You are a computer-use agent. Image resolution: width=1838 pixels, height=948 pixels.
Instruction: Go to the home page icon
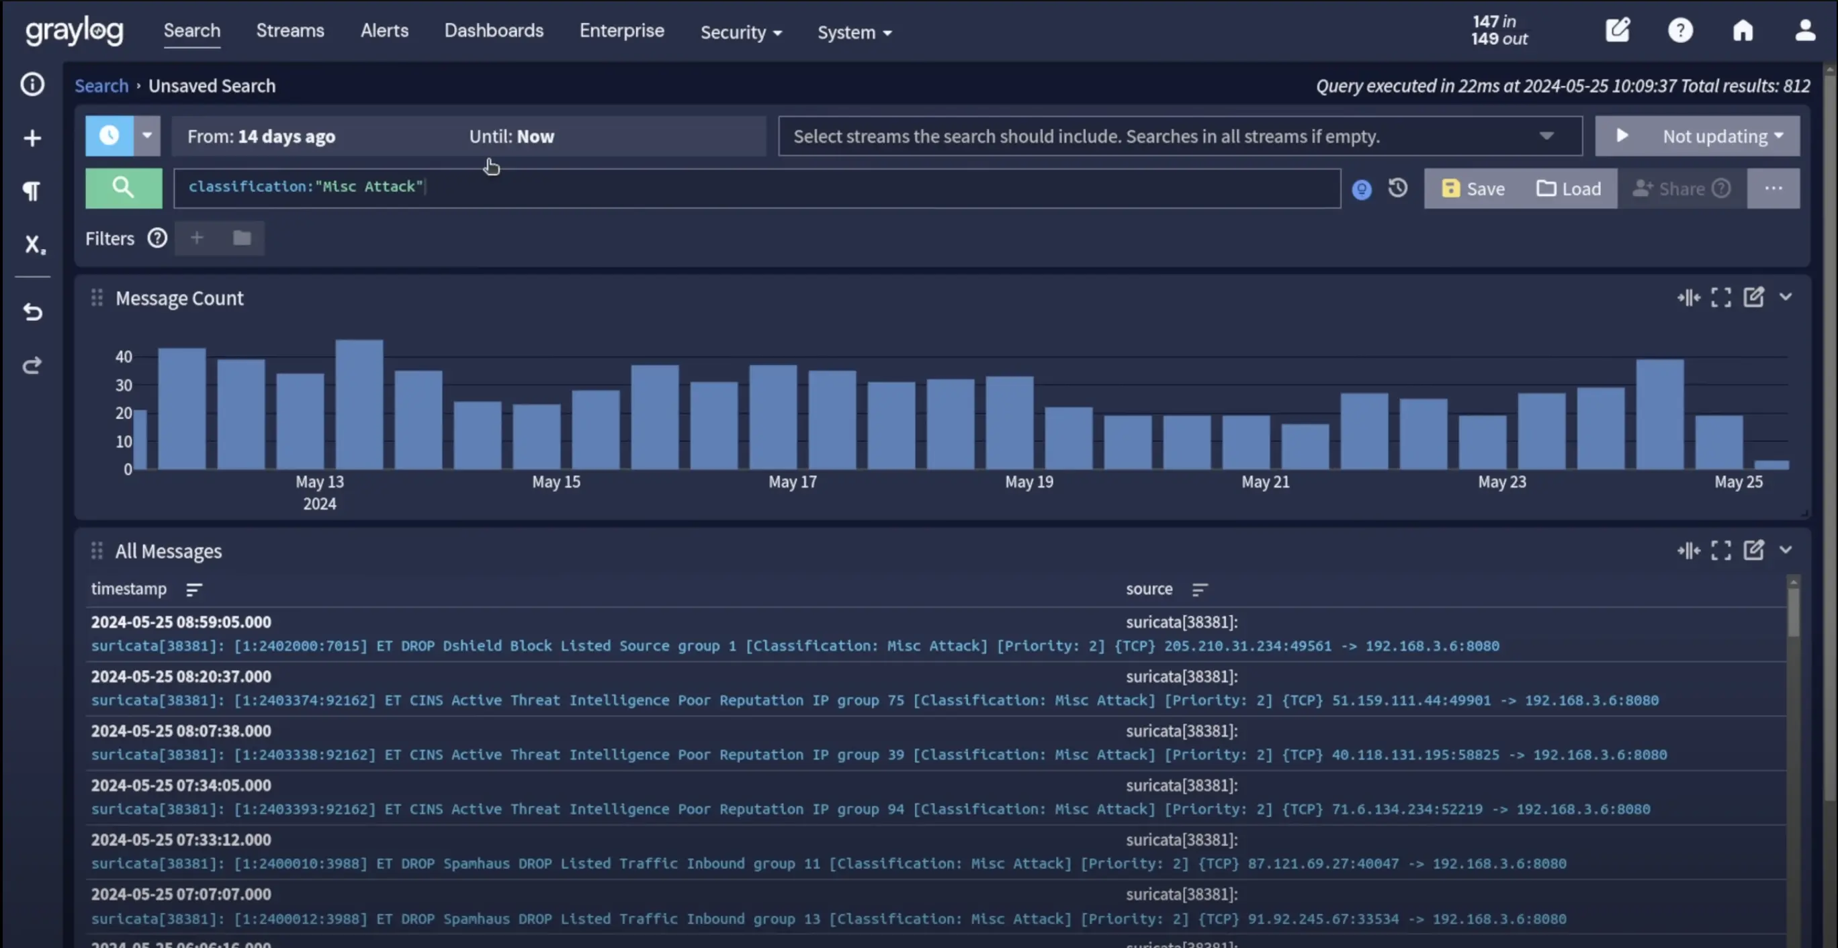[1743, 31]
